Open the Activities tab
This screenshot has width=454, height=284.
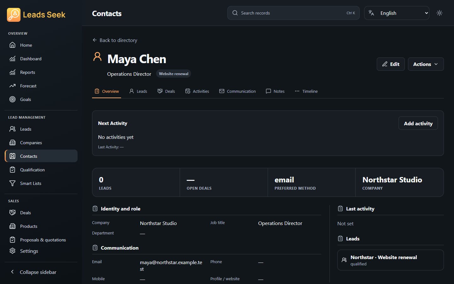197,91
